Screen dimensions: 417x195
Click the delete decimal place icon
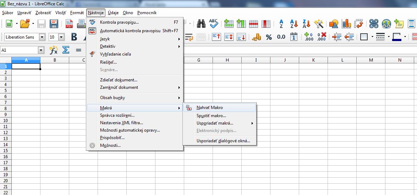[322, 36]
